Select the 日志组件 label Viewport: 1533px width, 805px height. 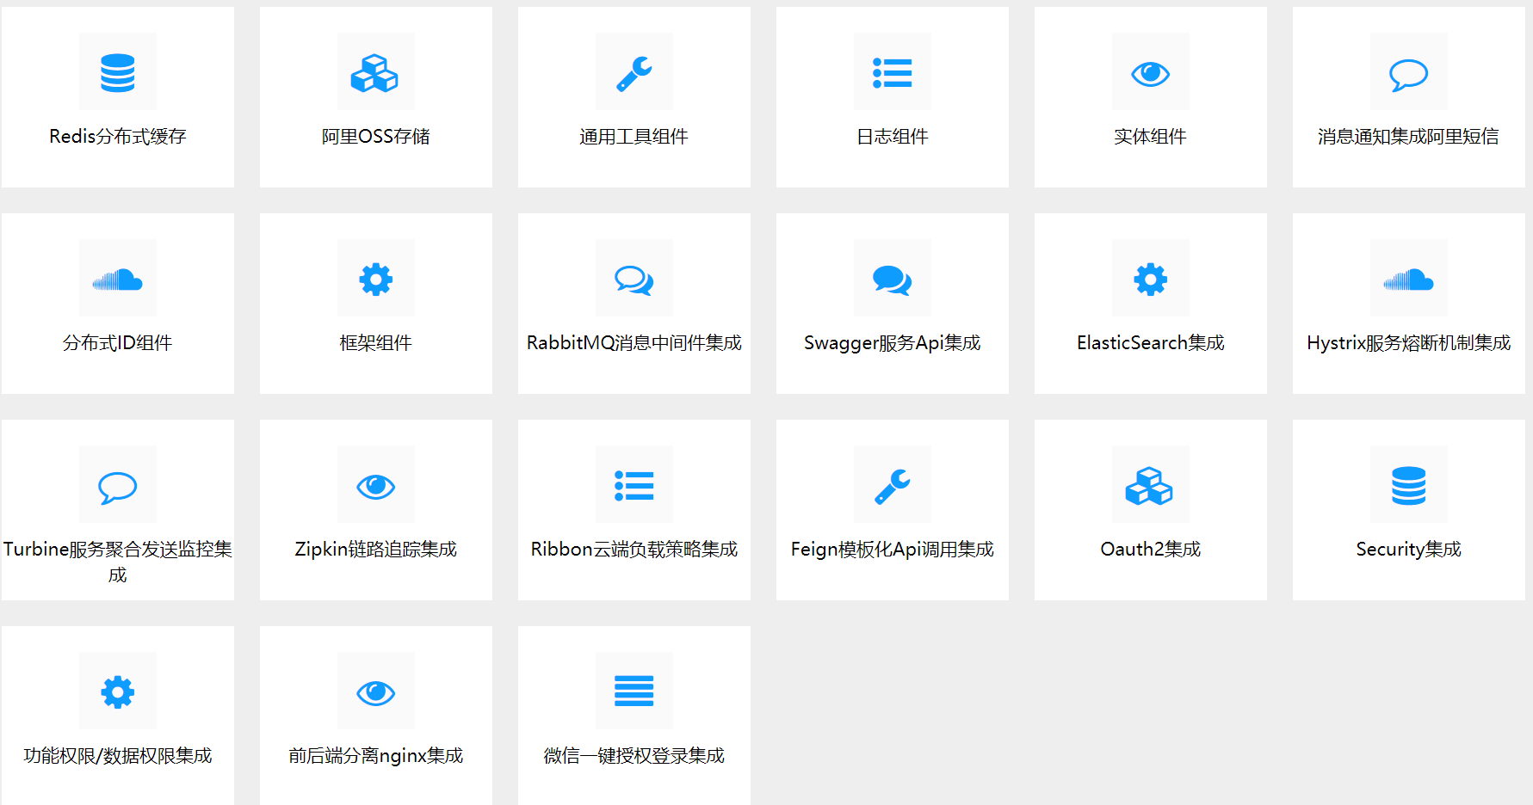(893, 136)
